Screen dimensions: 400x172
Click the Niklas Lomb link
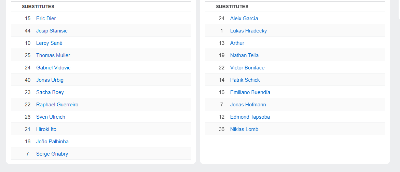(x=244, y=129)
